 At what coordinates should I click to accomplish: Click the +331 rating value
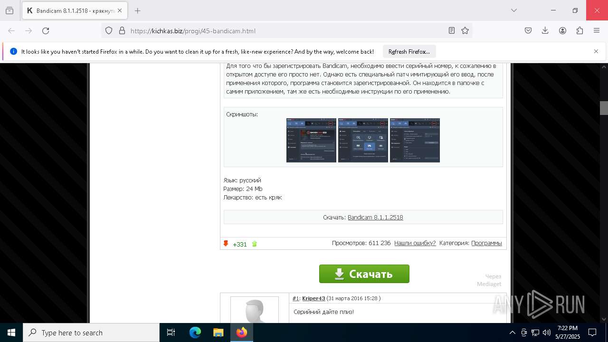(240, 244)
